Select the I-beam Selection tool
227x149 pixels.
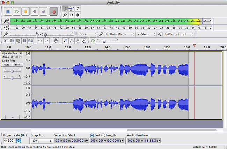65,8
